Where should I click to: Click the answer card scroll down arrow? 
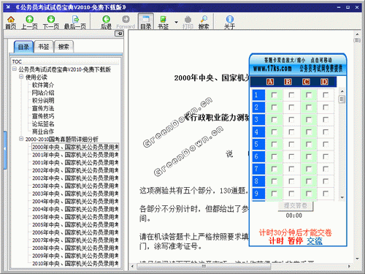[342, 197]
